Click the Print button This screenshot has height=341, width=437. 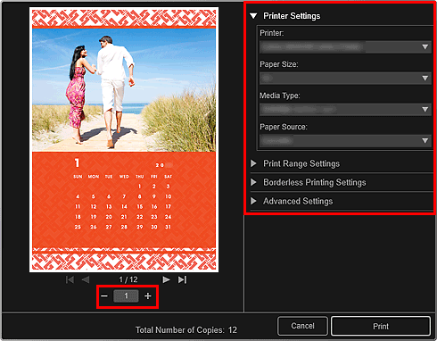pos(381,326)
